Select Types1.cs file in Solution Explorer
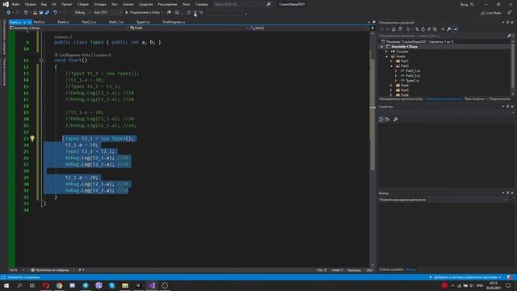The image size is (517, 291). tap(412, 81)
